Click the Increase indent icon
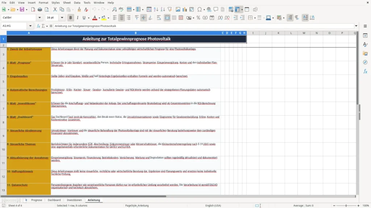 point(235,18)
